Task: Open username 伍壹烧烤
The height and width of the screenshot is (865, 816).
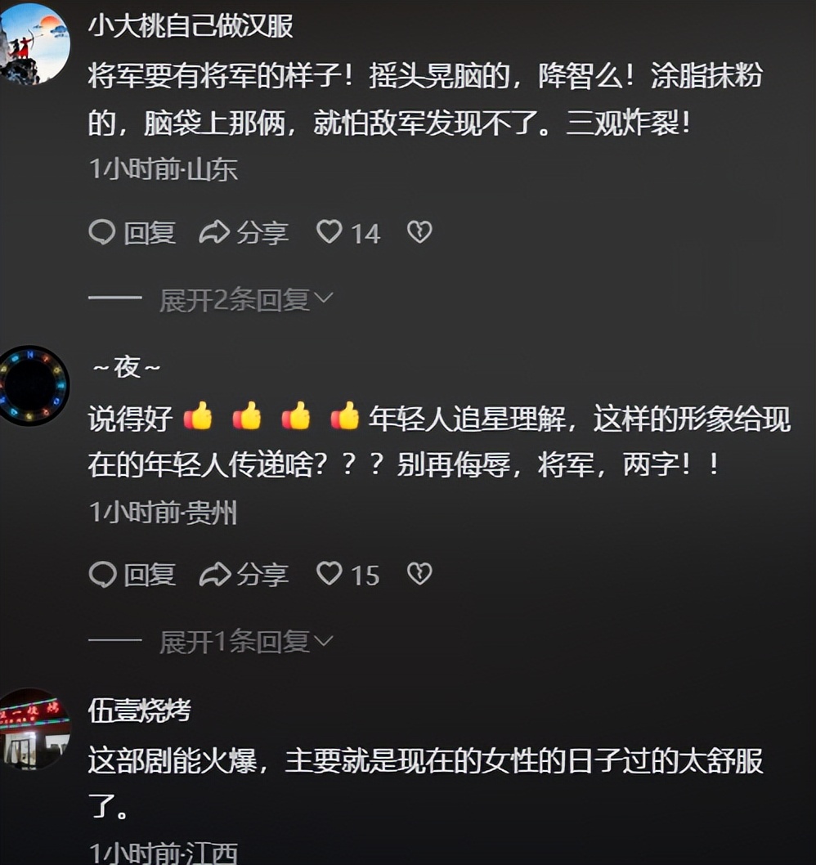Action: tap(140, 710)
